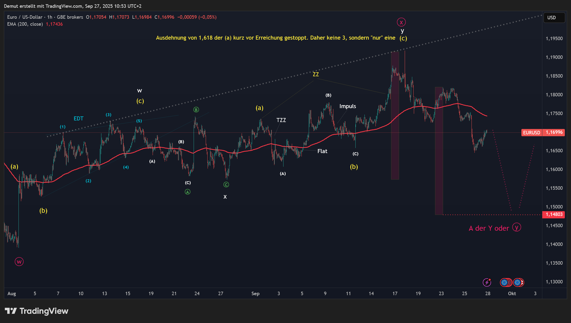The height and width of the screenshot is (323, 571).
Task: Click the EURUSD current price label
Action: coord(531,133)
